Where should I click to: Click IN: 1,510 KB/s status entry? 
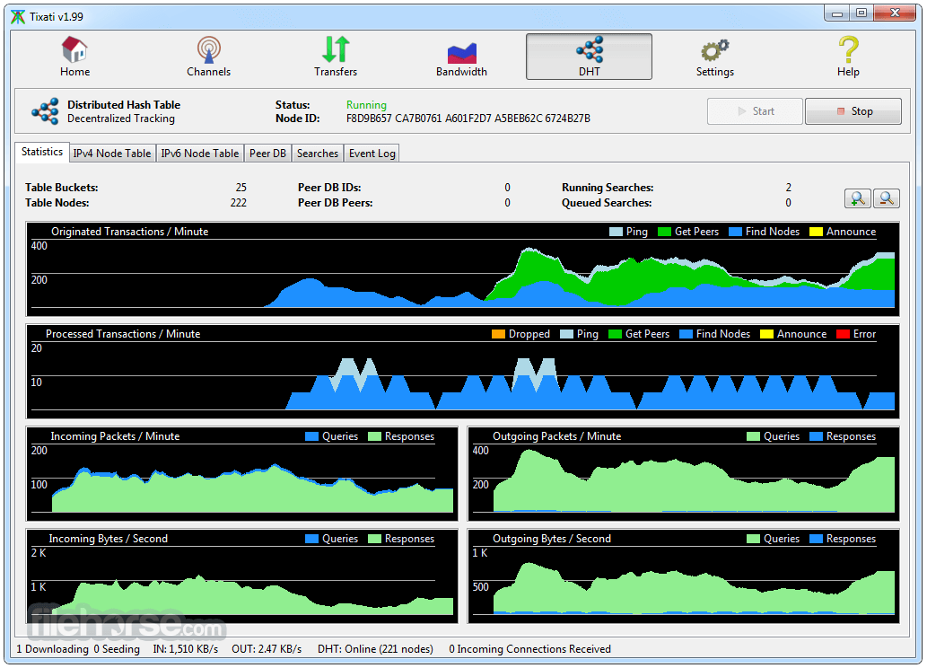186,649
